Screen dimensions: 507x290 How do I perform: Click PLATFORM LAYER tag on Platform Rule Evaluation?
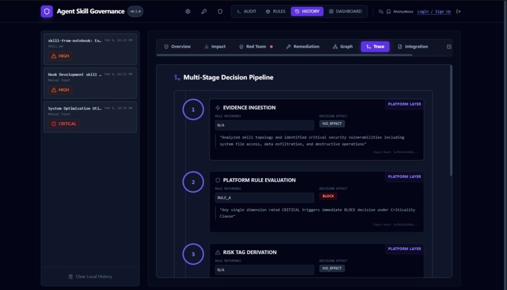click(404, 177)
